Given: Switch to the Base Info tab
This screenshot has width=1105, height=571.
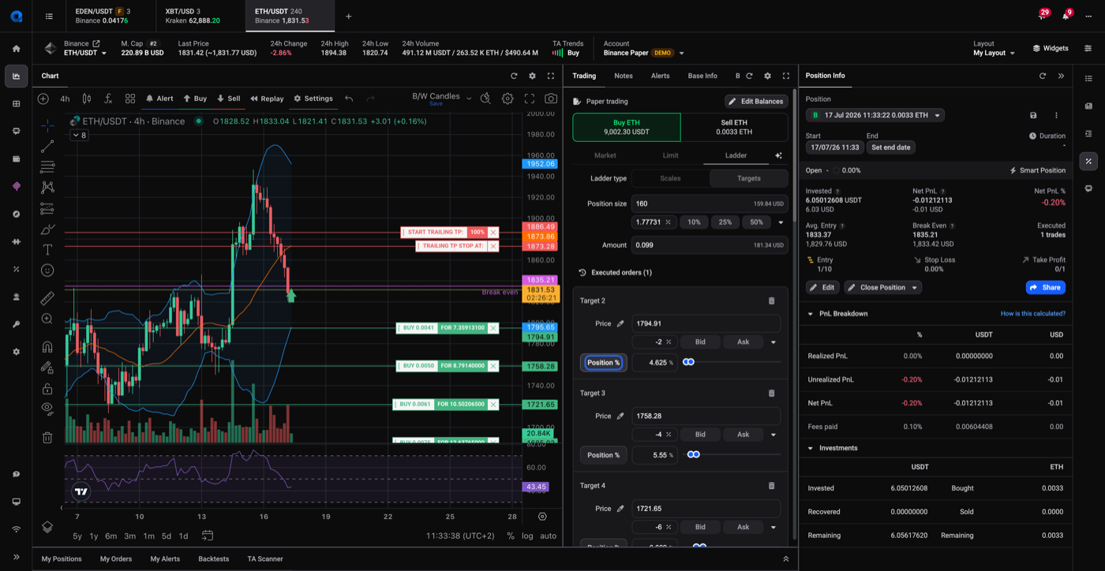Looking at the screenshot, I should pyautogui.click(x=702, y=76).
